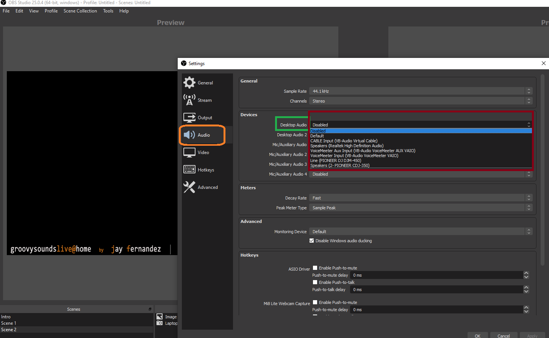Image resolution: width=549 pixels, height=338 pixels.
Task: Collapse the Desktop Audio dropdown
Action: [x=421, y=125]
